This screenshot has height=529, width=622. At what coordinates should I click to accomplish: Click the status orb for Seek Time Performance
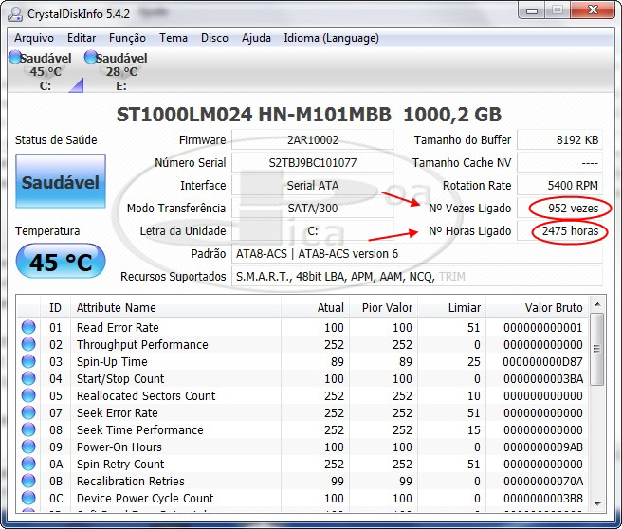[28, 429]
